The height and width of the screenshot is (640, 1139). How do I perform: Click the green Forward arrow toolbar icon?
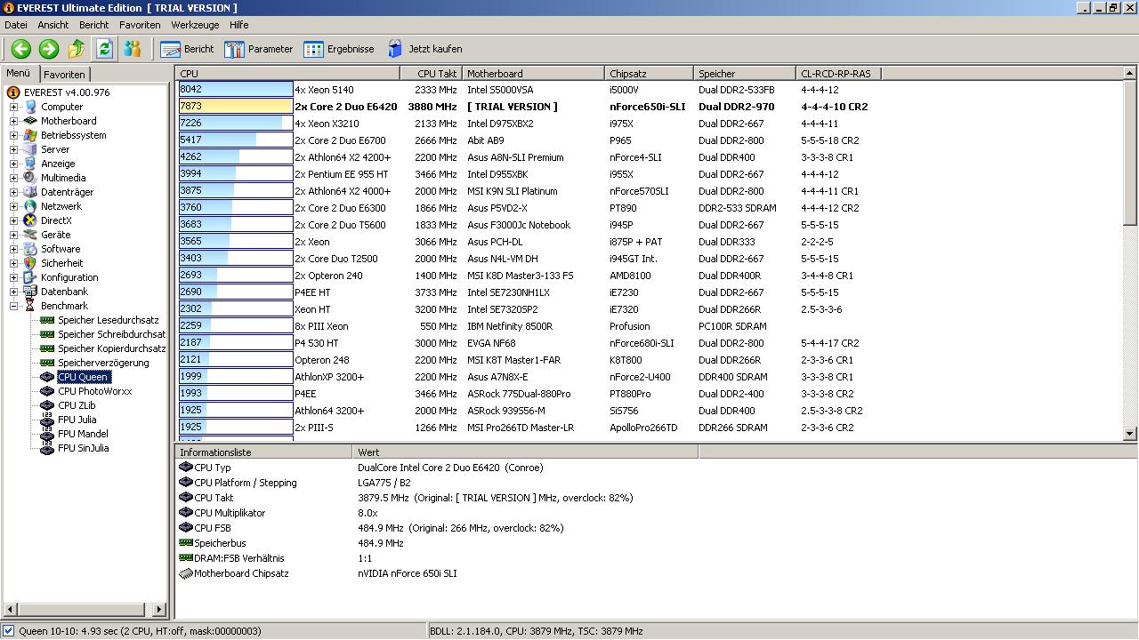point(49,49)
